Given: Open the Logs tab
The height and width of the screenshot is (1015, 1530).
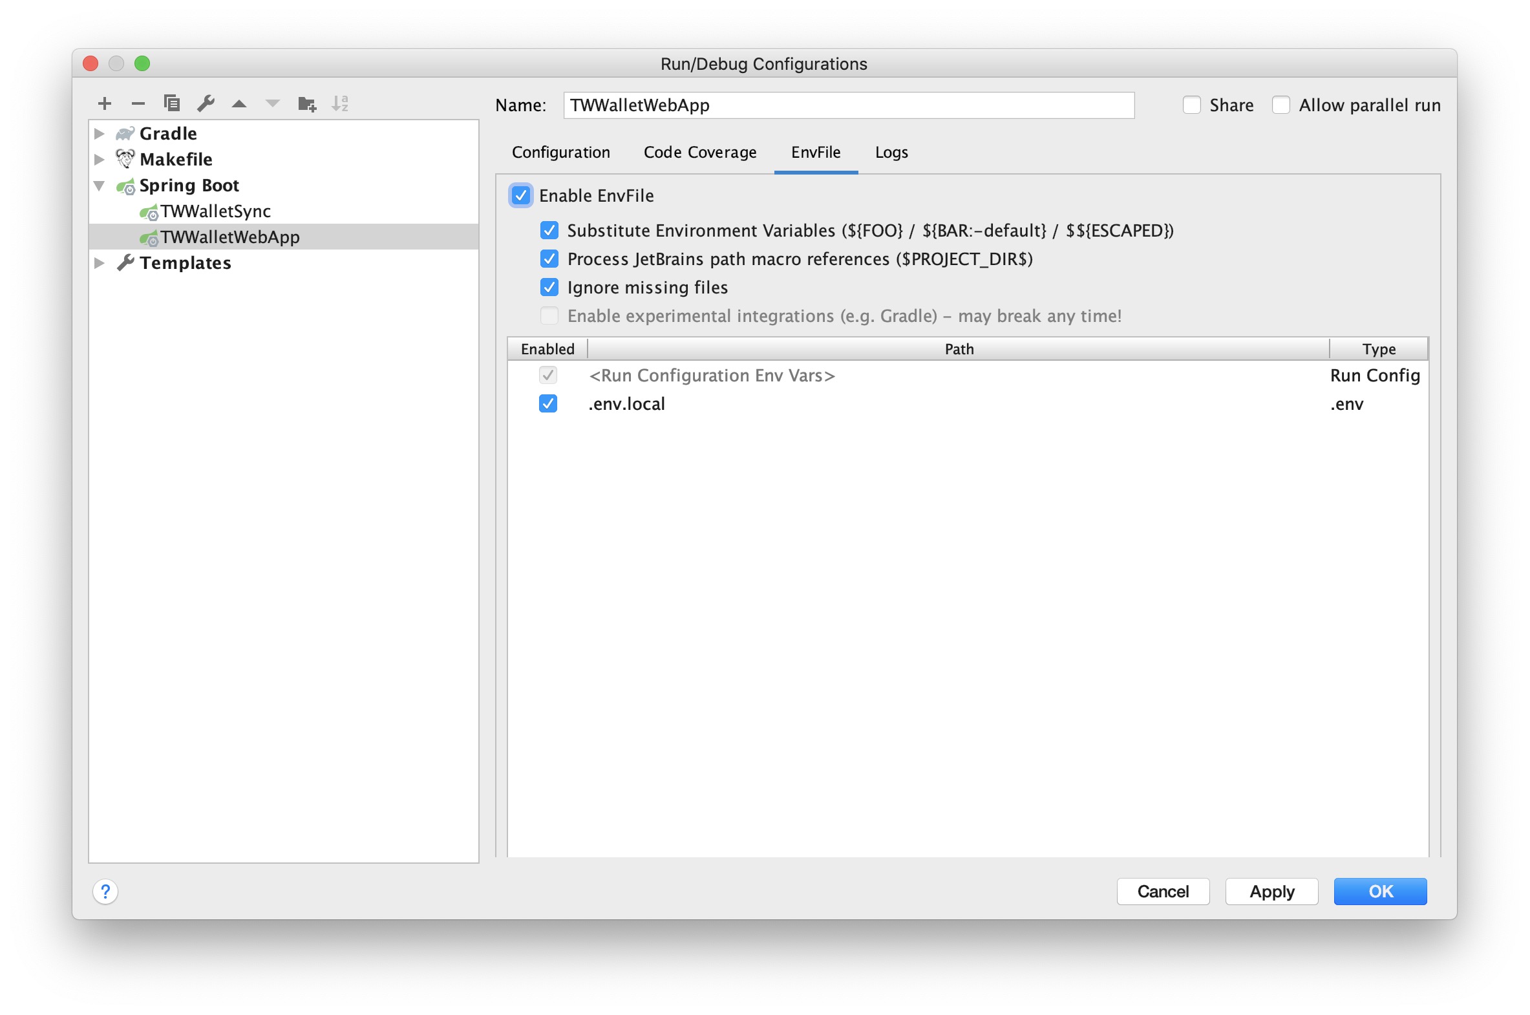Looking at the screenshot, I should (891, 152).
